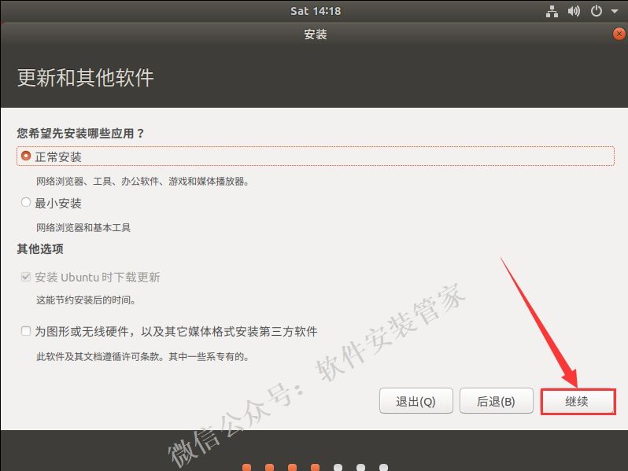This screenshot has width=628, height=471.
Task: Open the network status icon in top bar
Action: (552, 11)
